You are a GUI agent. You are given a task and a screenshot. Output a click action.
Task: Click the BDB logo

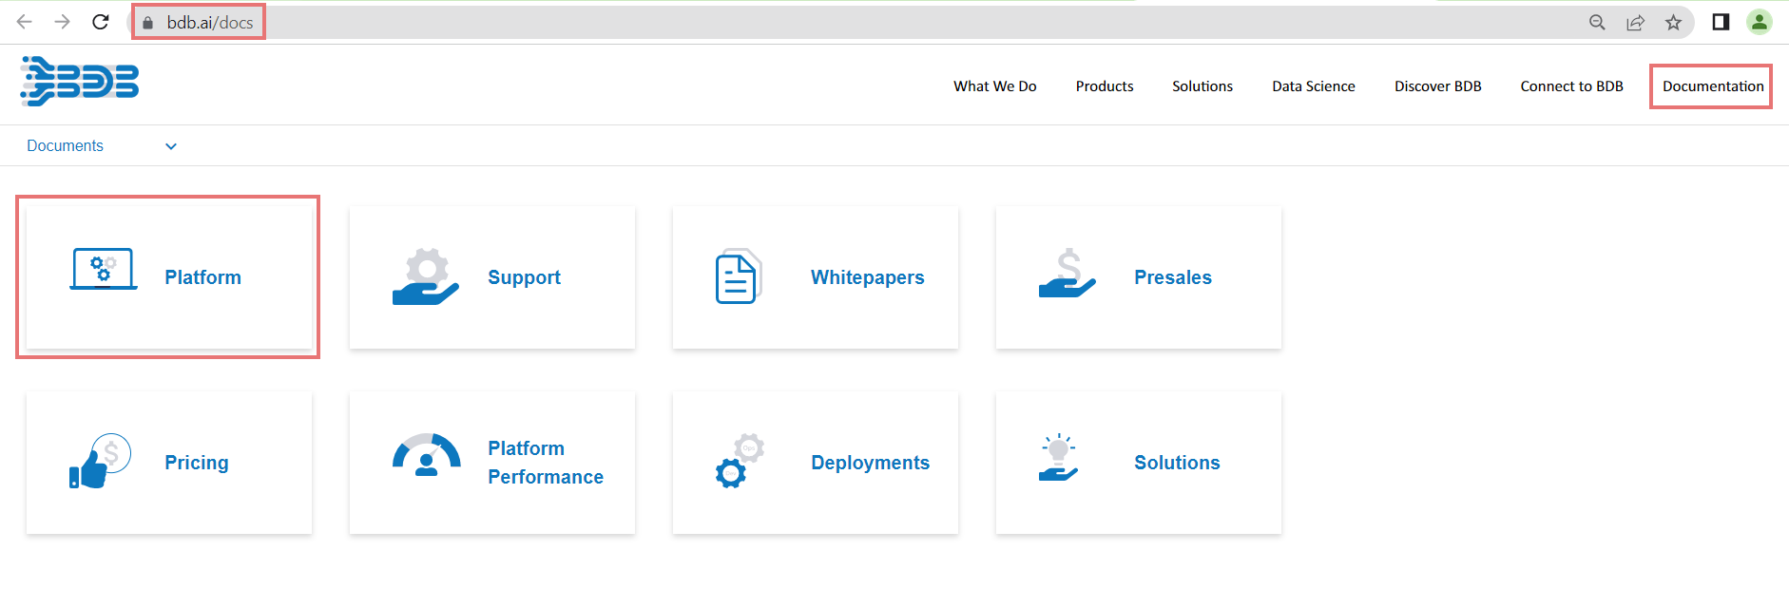click(x=80, y=82)
